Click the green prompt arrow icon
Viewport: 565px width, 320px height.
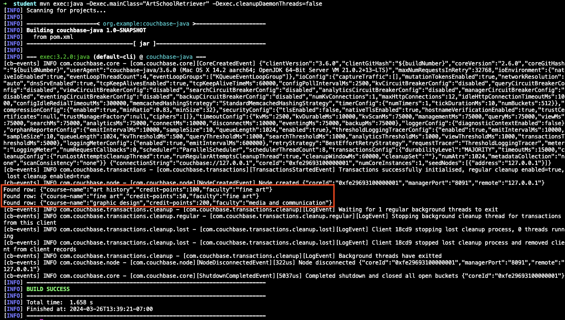[4, 4]
